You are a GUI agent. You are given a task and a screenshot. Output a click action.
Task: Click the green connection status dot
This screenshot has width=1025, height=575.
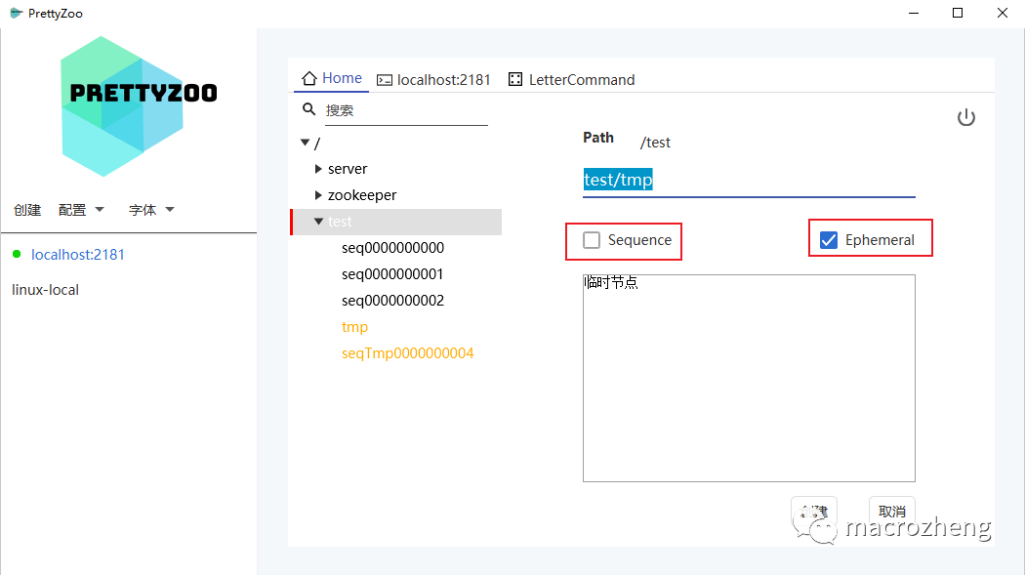click(17, 255)
